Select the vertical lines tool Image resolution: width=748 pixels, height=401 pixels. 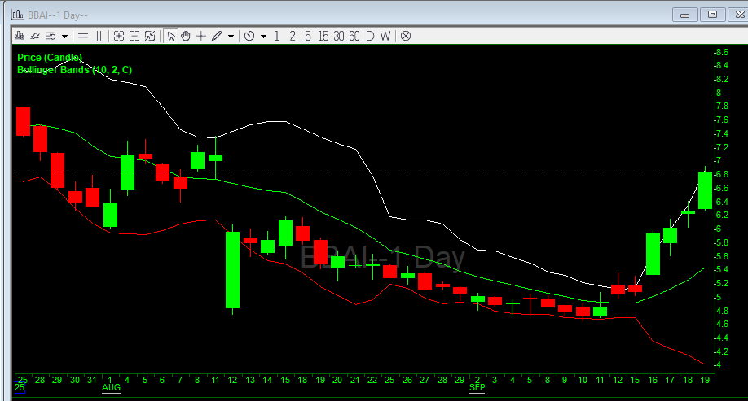(x=99, y=36)
